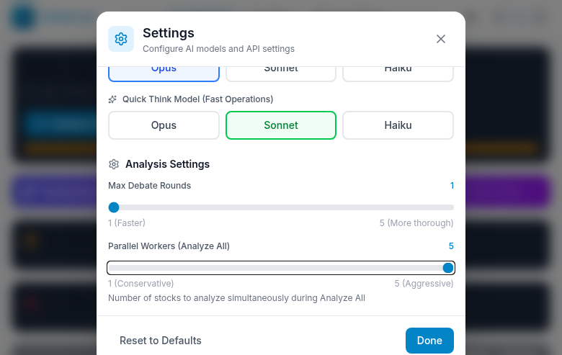The height and width of the screenshot is (355, 562).
Task: Click the "5 (More thorough)" slider label
Action: 416,223
